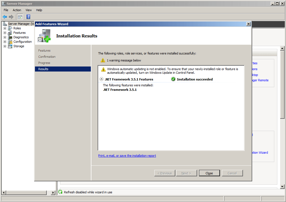286x202 pixels.
Task: Open the File menu
Action: [x=6, y=10]
